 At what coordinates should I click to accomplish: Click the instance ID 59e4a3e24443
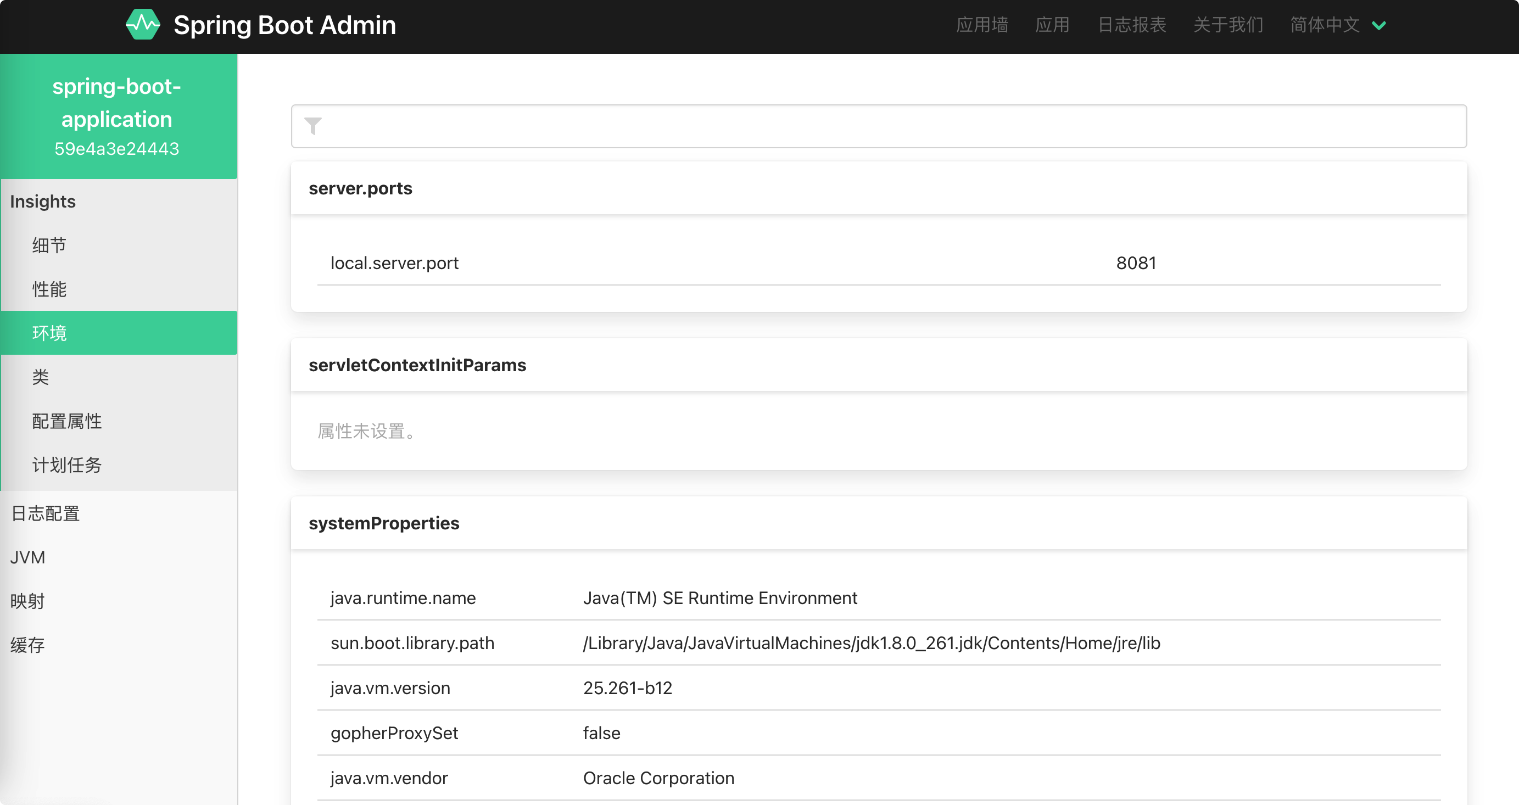coord(117,149)
